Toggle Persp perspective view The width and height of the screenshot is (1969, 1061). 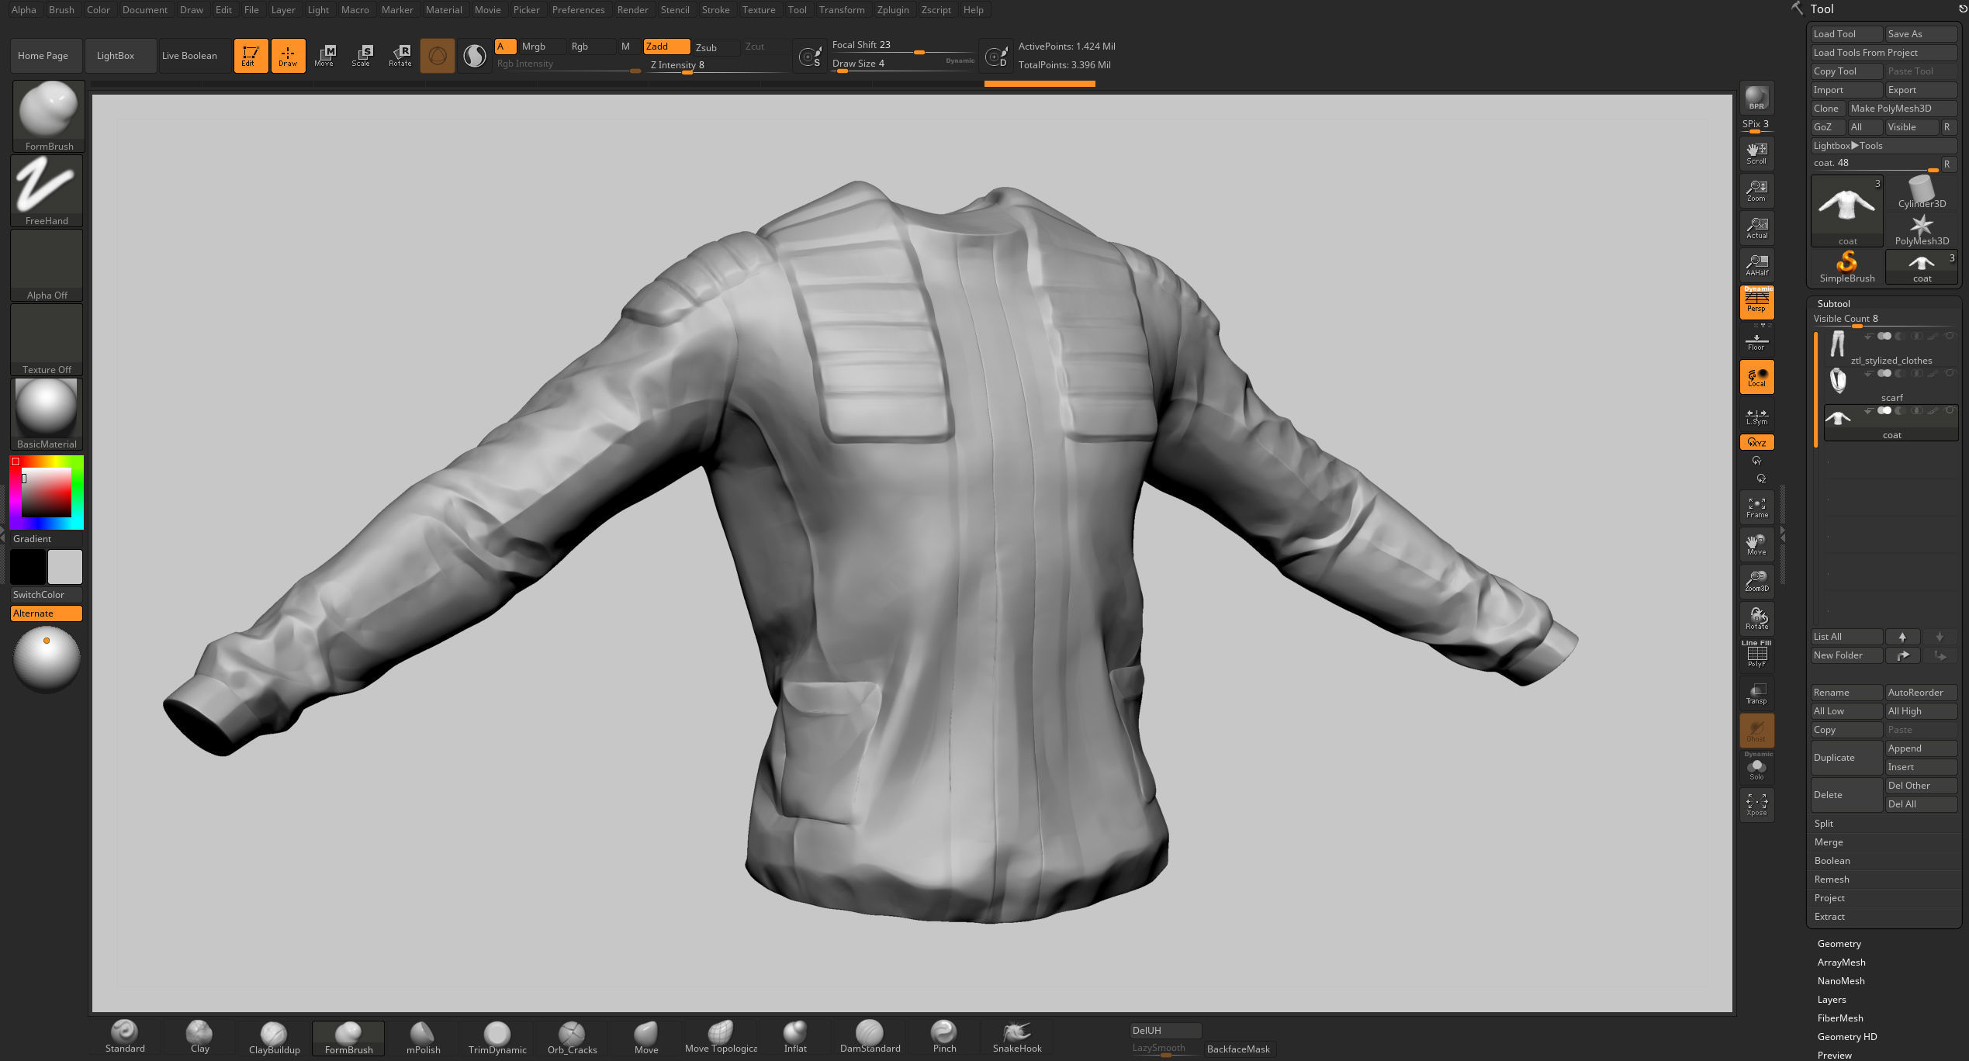1756,302
